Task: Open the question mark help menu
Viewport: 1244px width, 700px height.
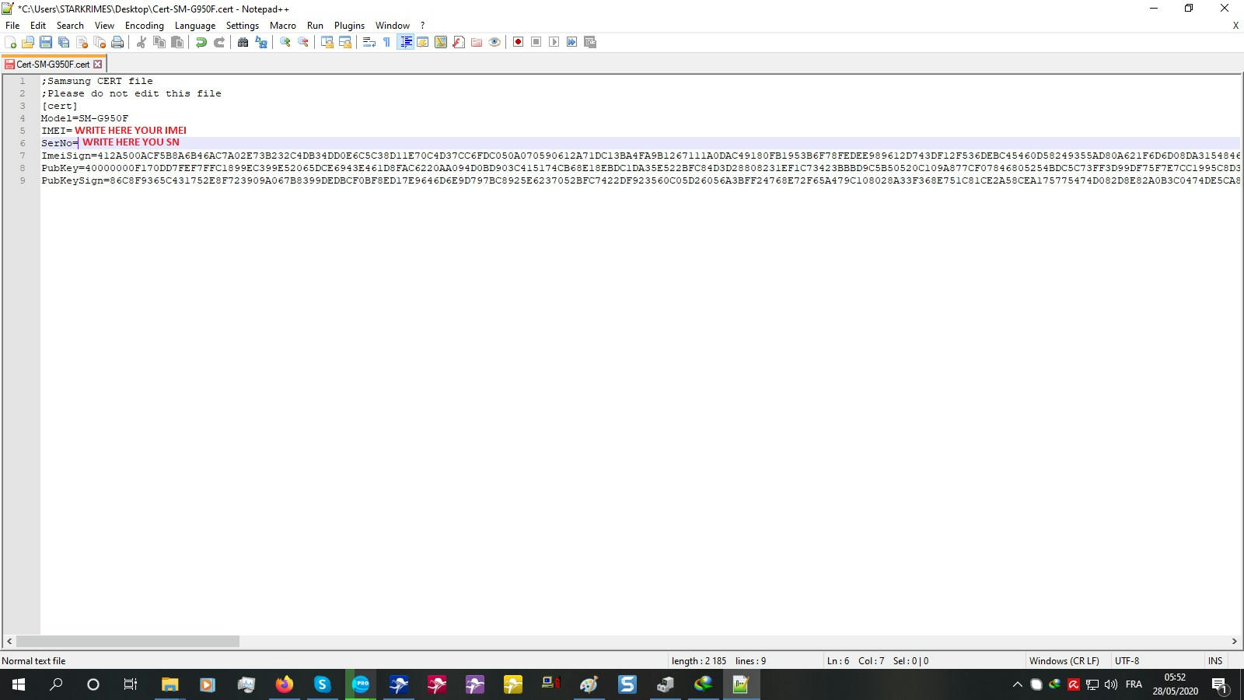Action: (x=422, y=26)
